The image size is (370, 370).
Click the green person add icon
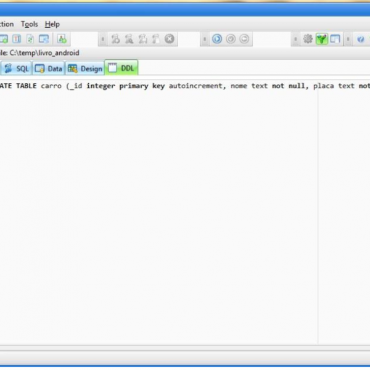point(62,39)
